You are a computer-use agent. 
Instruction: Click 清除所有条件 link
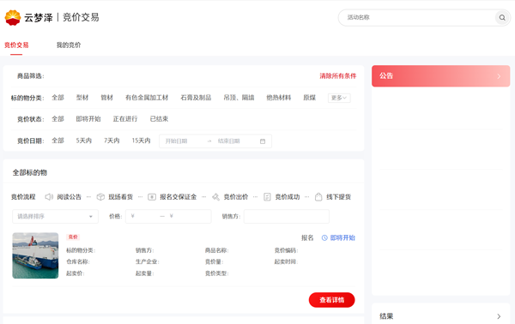point(338,75)
